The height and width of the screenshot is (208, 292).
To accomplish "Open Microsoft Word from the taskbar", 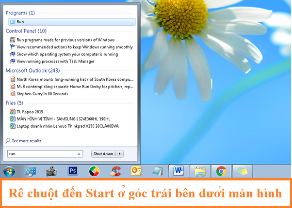I will coord(178,171).
